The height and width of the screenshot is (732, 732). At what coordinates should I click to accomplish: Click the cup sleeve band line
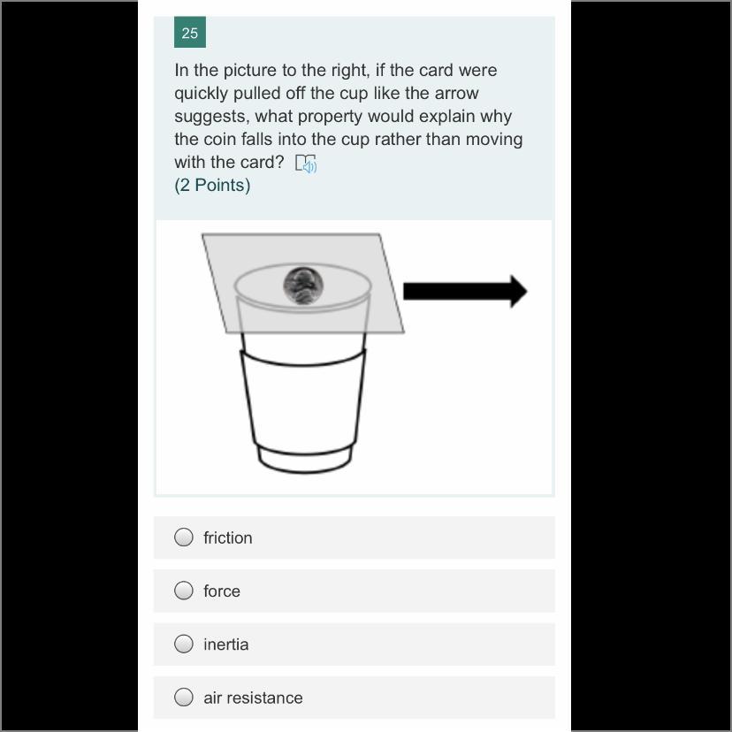303,359
